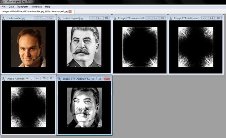The width and height of the screenshot is (226, 138).
Task: Click the iFFT-Addition-F window icon
Action: [x=59, y=79]
